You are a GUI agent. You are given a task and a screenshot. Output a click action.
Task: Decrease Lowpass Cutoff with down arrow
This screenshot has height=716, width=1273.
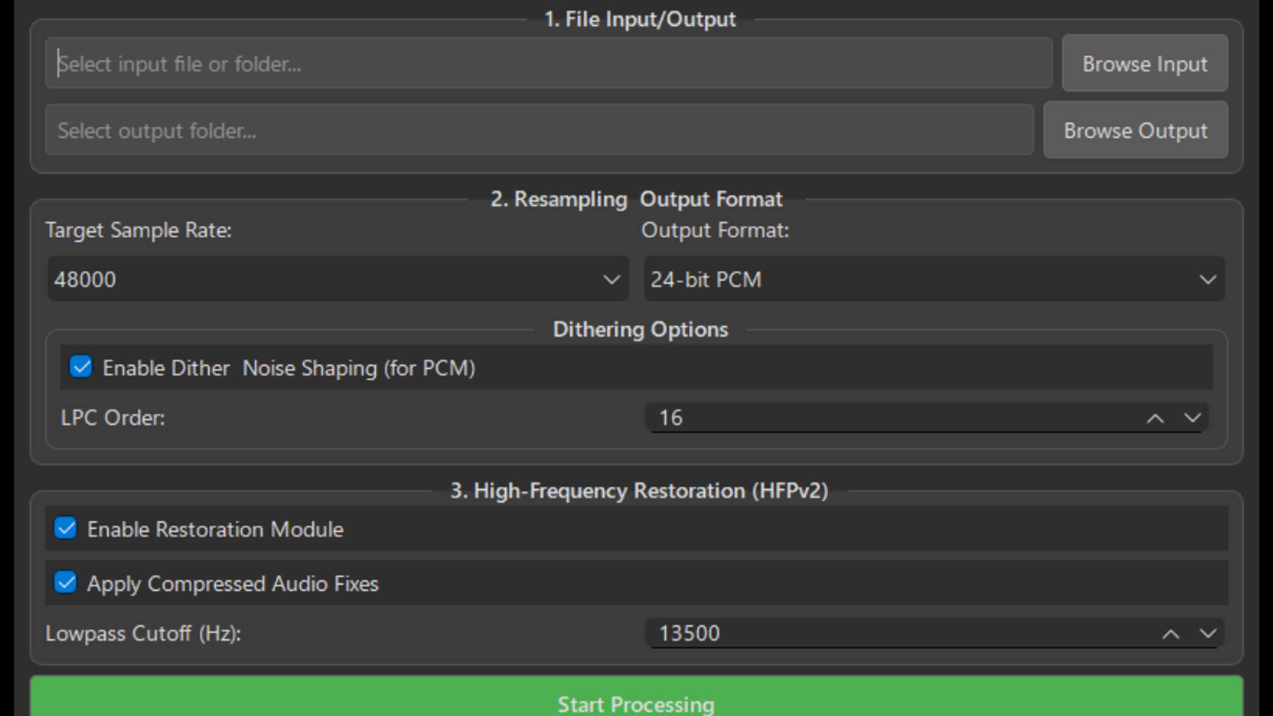pyautogui.click(x=1208, y=634)
